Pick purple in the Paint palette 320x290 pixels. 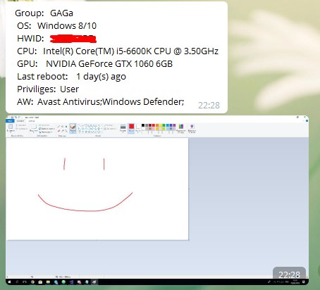(174, 125)
